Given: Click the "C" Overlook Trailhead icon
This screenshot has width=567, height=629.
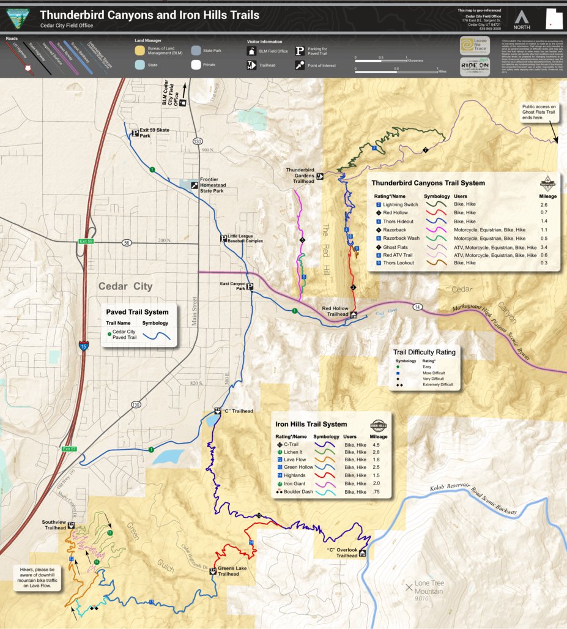Looking at the screenshot, I should point(362,553).
